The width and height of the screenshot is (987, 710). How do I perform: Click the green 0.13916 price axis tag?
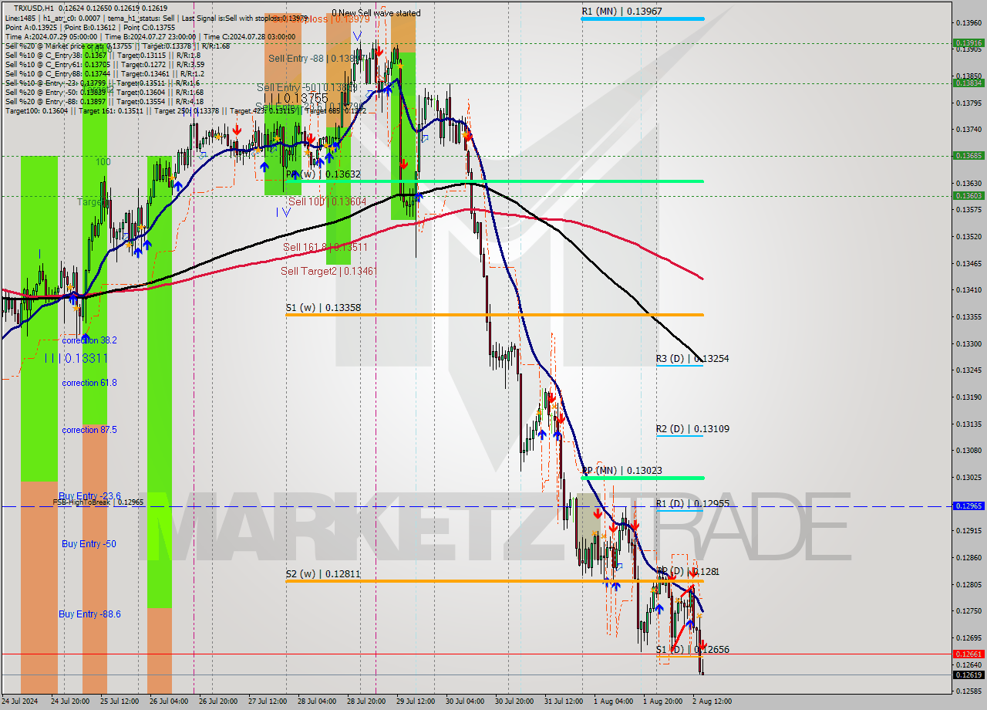969,43
